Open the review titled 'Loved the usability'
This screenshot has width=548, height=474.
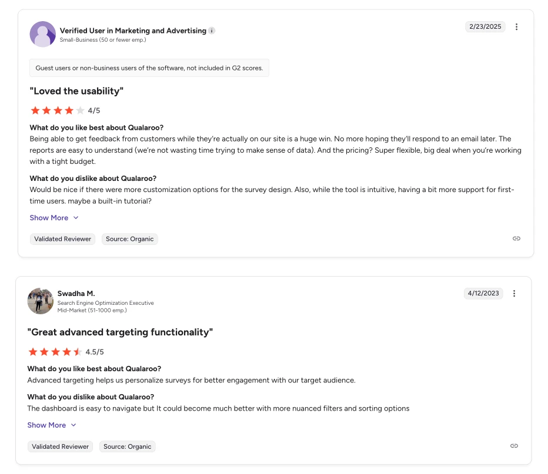click(x=76, y=91)
